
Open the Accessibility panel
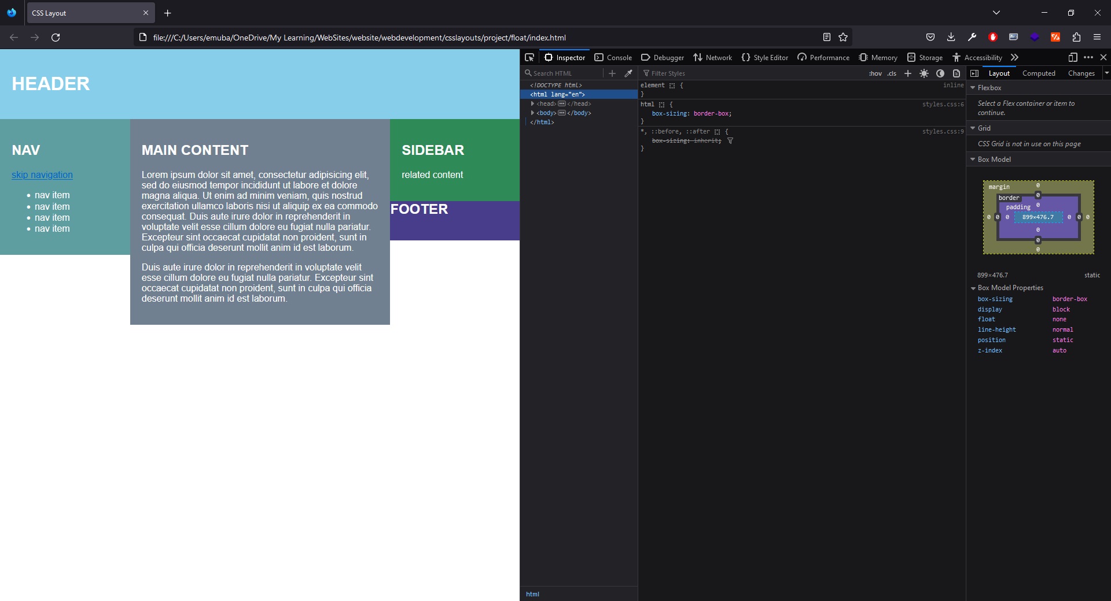pos(977,57)
